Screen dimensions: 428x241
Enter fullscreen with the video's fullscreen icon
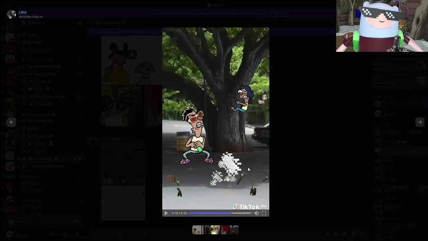(x=264, y=213)
